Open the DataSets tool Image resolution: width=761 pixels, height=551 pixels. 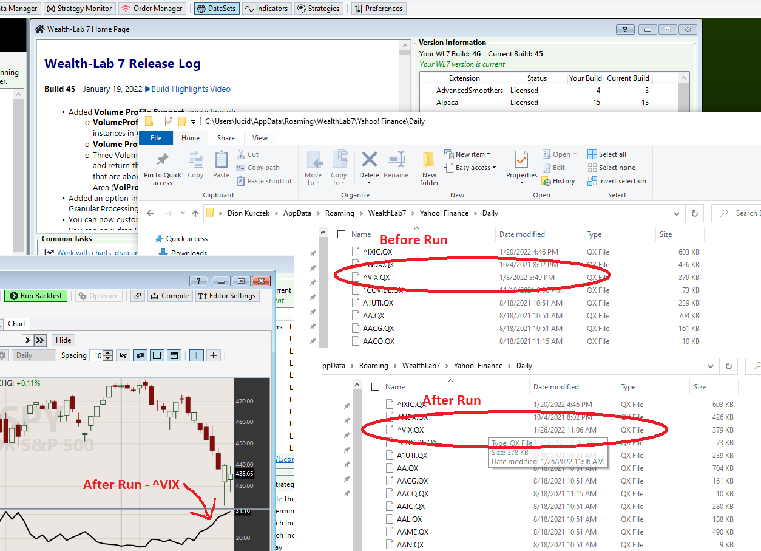coord(216,9)
